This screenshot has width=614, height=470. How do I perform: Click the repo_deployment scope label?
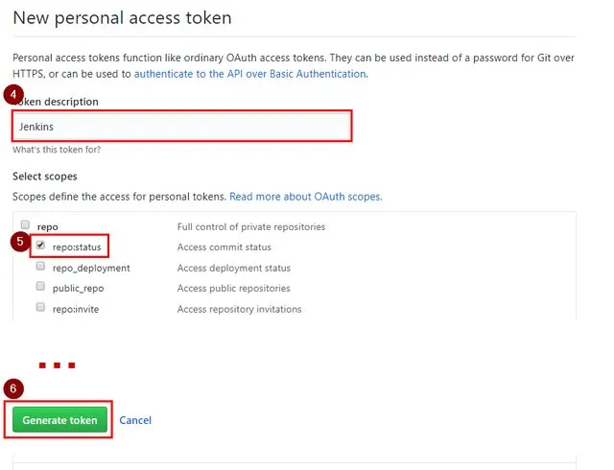tap(91, 268)
